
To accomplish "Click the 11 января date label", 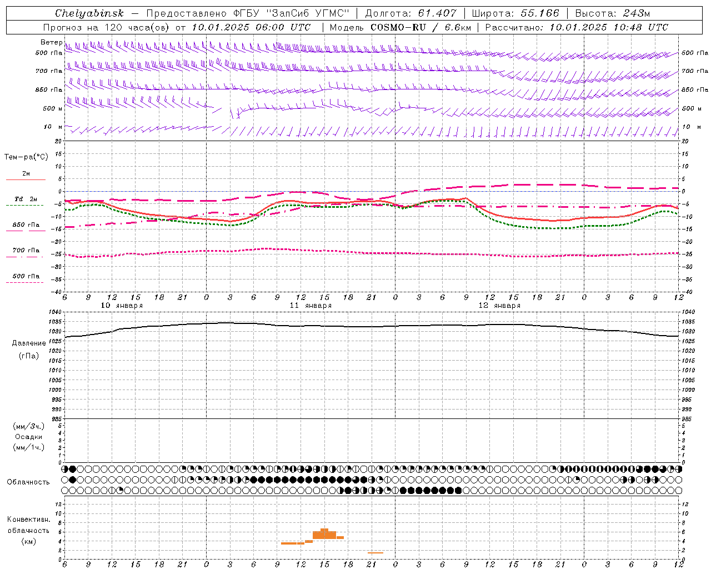I will (x=311, y=306).
